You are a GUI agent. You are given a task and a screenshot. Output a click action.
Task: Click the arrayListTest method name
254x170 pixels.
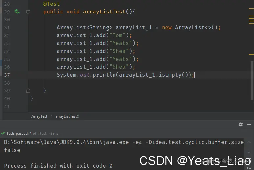pyautogui.click(x=104, y=12)
